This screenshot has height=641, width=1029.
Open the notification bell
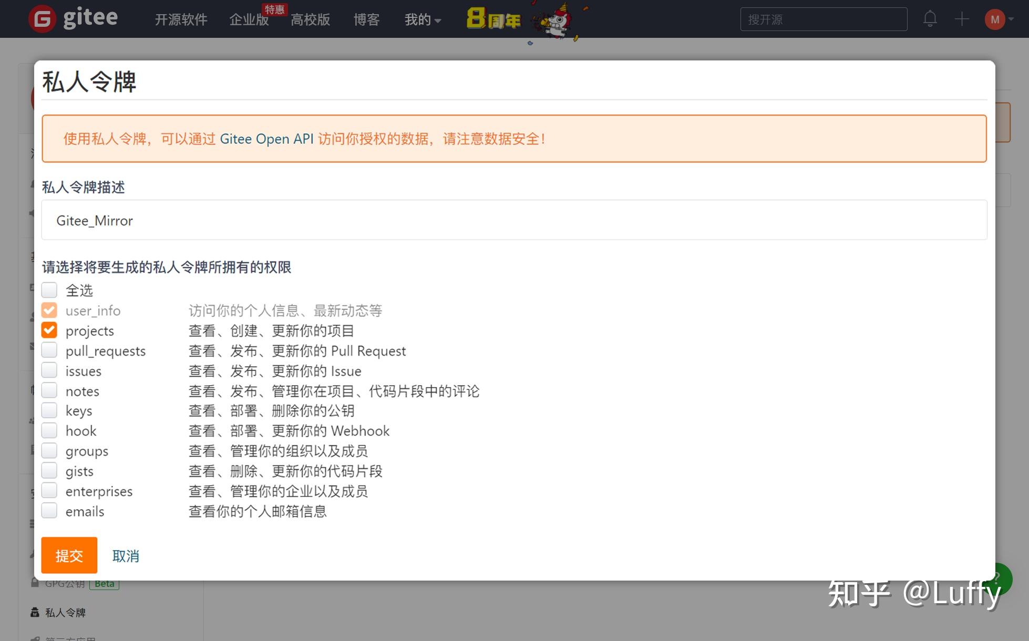(x=930, y=18)
